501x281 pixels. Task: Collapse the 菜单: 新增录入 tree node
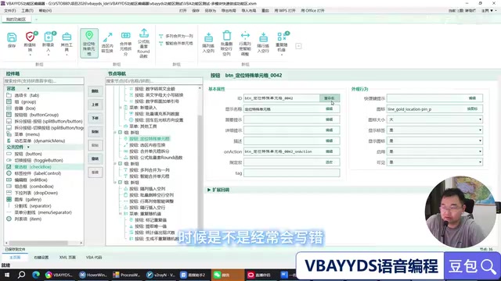pos(121,108)
